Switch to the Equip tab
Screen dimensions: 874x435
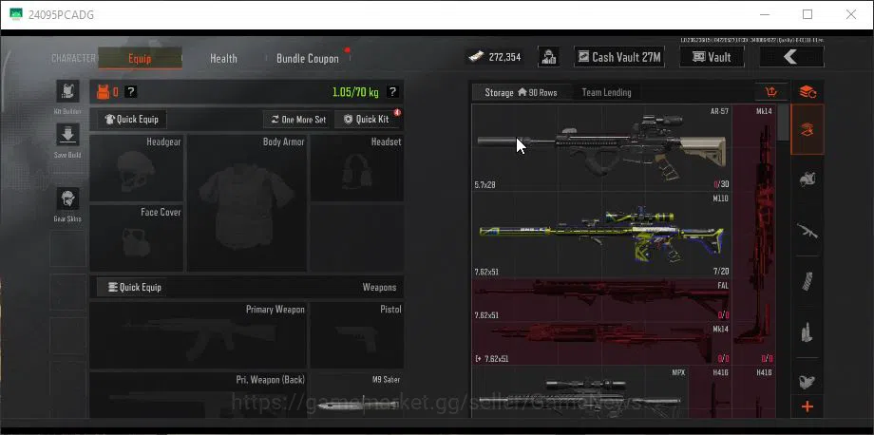[140, 58]
